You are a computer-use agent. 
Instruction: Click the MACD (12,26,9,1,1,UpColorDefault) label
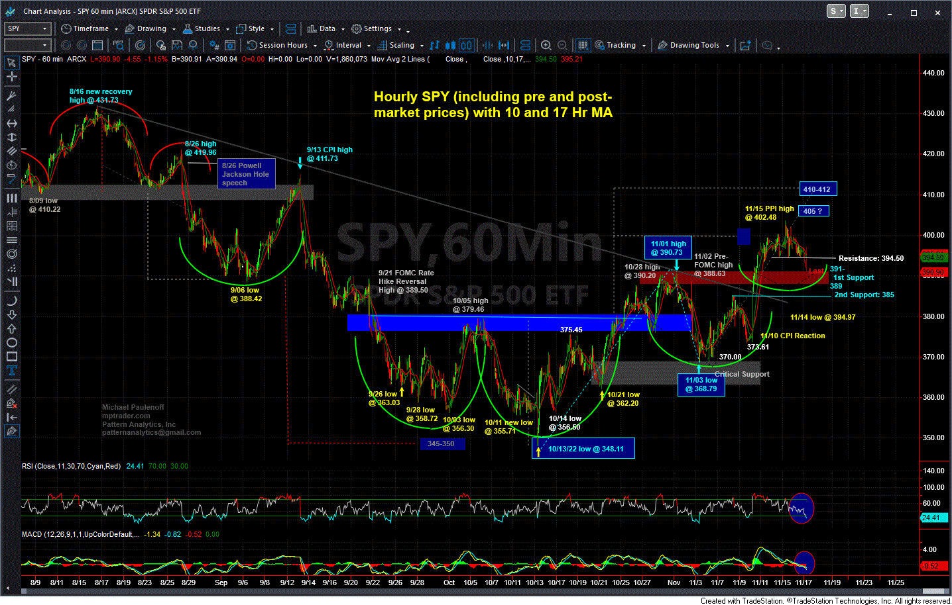pyautogui.click(x=81, y=534)
